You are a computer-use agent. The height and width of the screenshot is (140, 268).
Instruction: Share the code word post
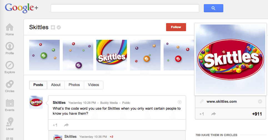(66, 125)
